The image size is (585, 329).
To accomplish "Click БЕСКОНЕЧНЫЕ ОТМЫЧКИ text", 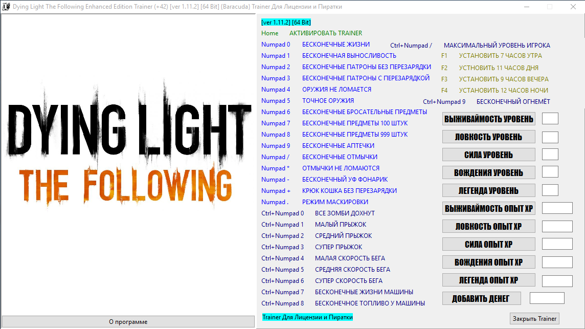I will (x=340, y=157).
